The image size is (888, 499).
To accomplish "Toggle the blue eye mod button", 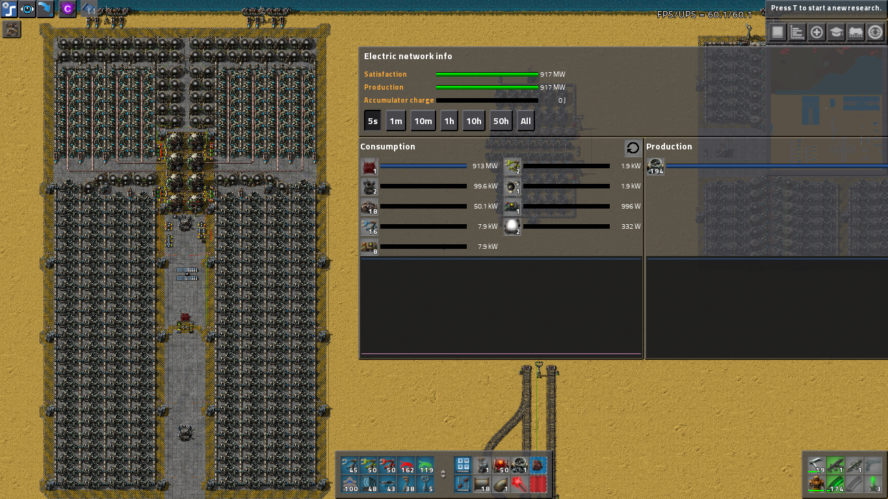I will [x=28, y=9].
